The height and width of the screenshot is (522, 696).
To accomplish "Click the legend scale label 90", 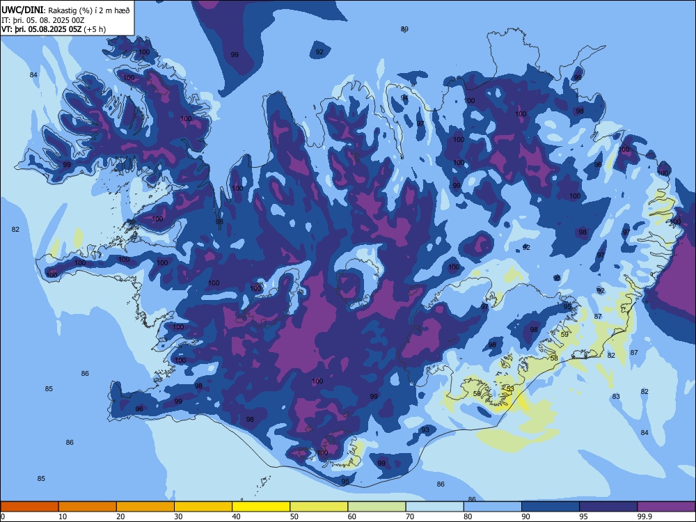I will tap(525, 516).
